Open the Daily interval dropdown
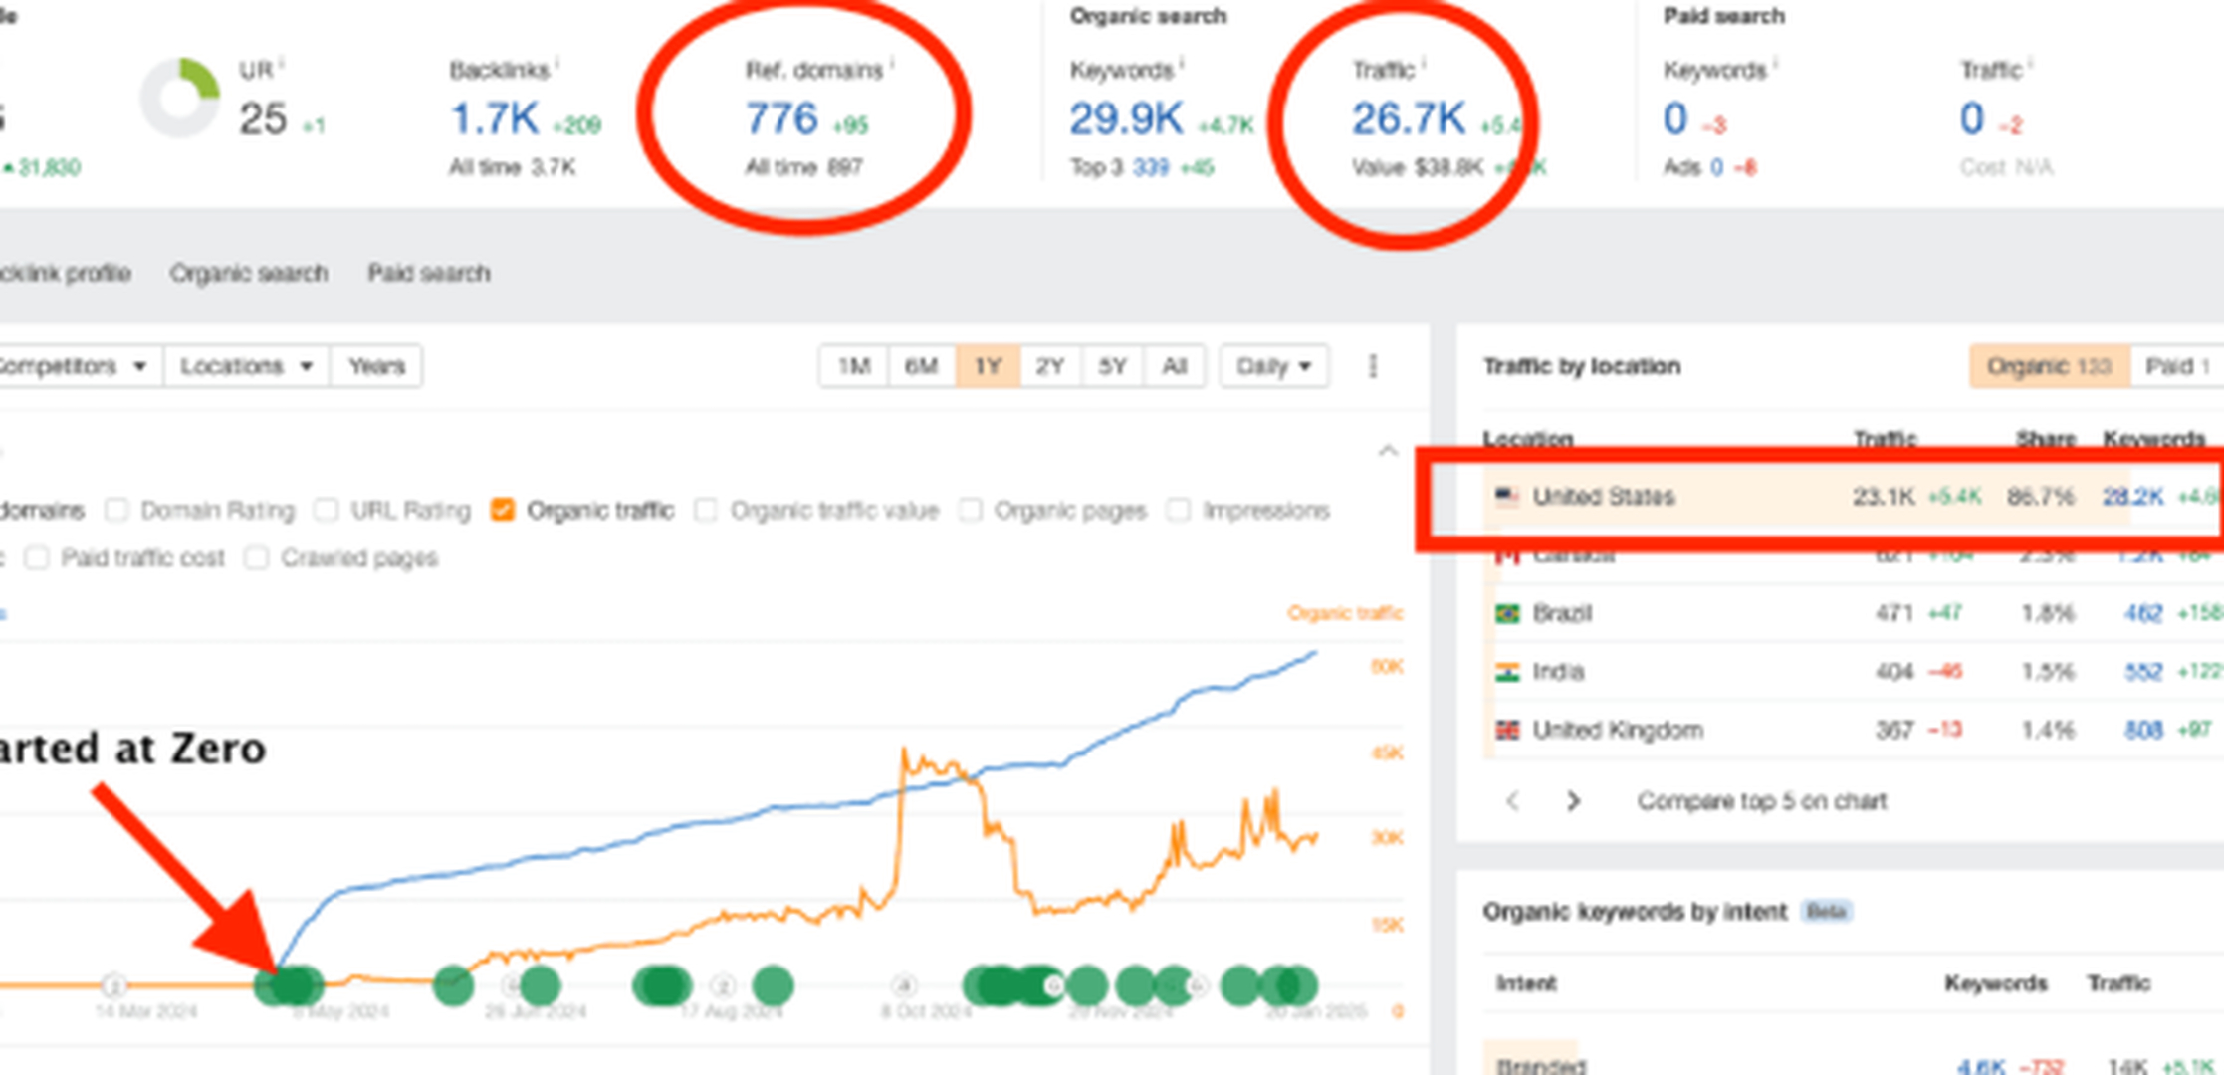Viewport: 2224px width, 1075px height. click(x=1273, y=367)
